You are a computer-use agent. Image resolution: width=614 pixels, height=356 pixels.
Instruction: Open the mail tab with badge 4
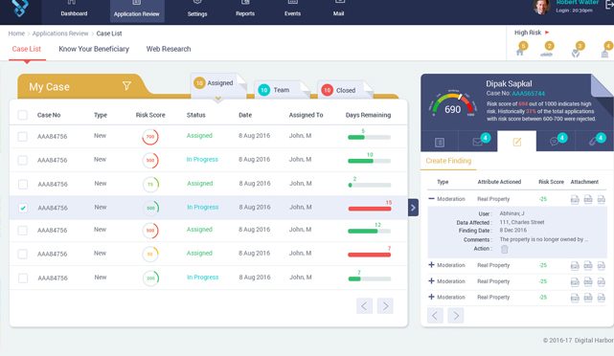(478, 142)
